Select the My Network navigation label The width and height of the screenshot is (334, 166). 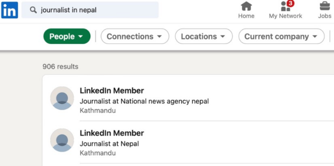pos(285,16)
